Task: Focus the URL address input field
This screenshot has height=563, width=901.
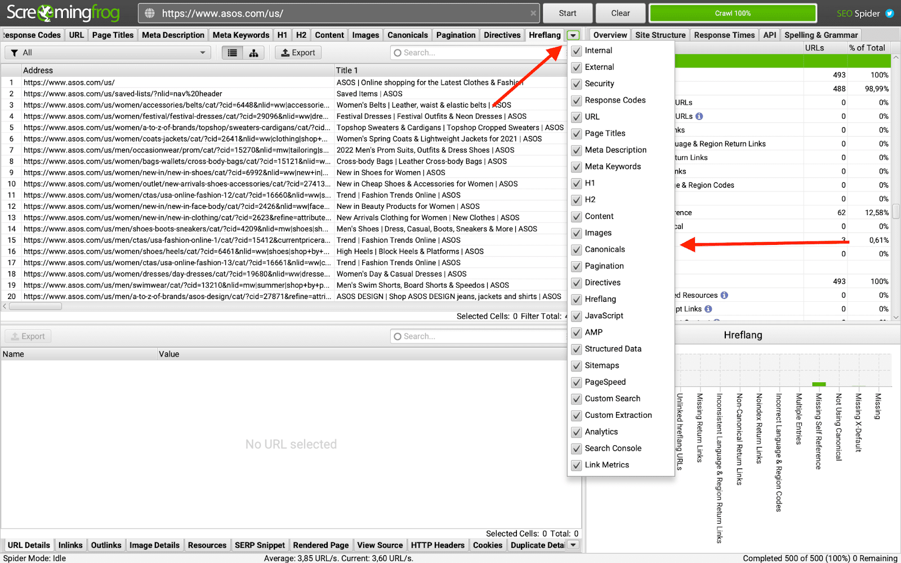Action: [339, 13]
